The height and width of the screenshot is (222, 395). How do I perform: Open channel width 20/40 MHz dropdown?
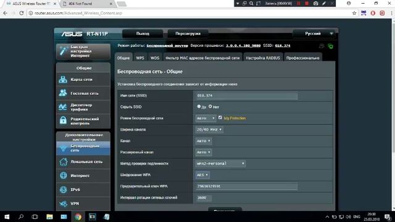click(209, 129)
